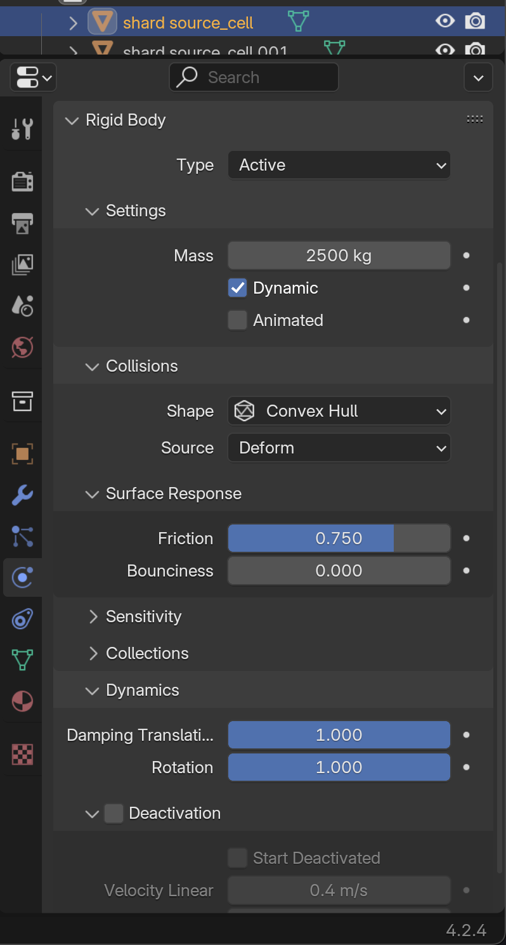Change collision Shape from Convex Hull
Viewport: 506px width, 945px height.
coord(339,410)
